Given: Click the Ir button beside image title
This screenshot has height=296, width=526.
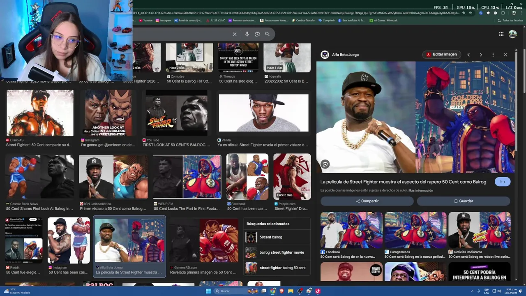Looking at the screenshot, I should click(502, 182).
